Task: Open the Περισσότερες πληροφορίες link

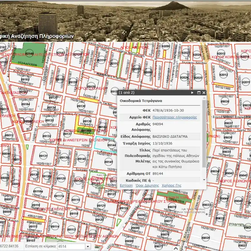Action: point(175,117)
